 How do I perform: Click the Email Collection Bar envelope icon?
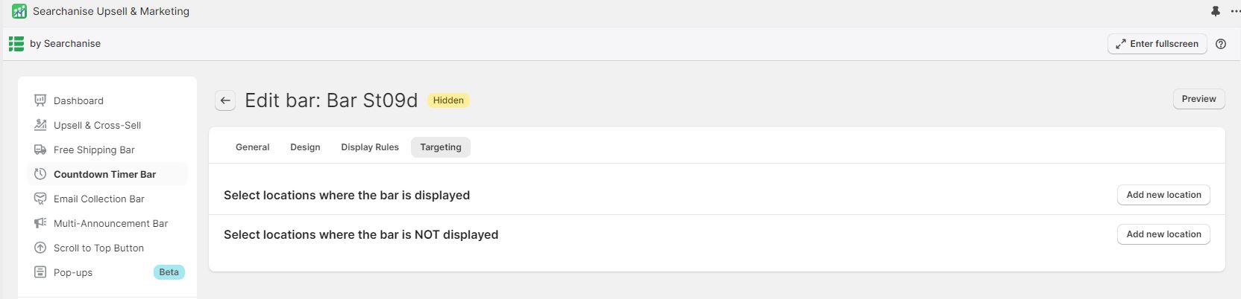click(40, 199)
